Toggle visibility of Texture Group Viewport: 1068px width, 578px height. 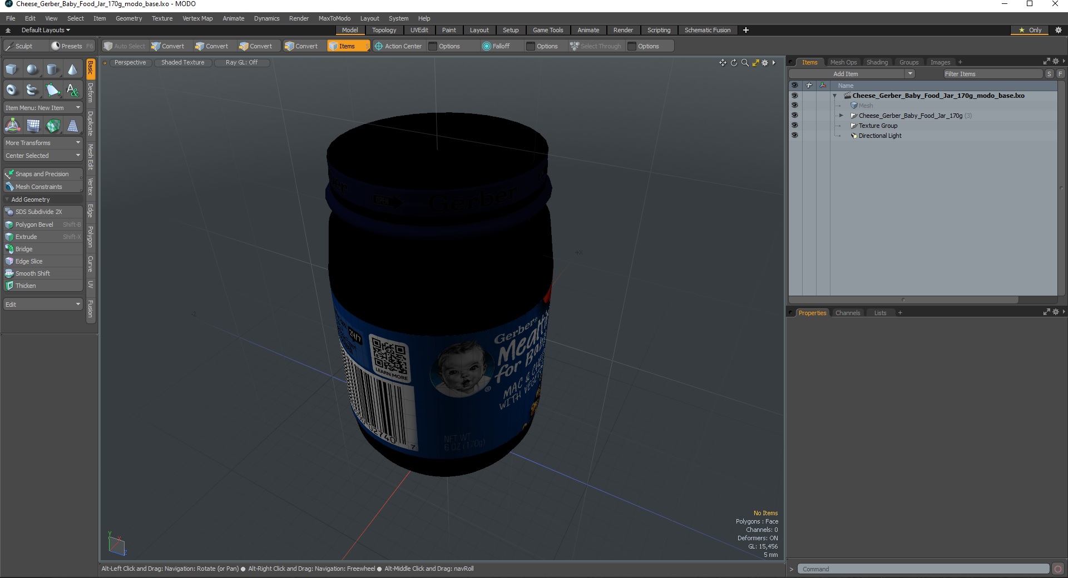point(794,126)
